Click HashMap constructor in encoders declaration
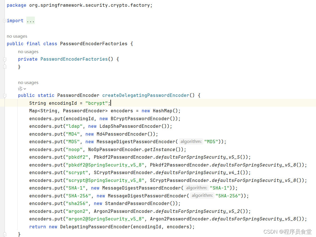 [x=162, y=111]
